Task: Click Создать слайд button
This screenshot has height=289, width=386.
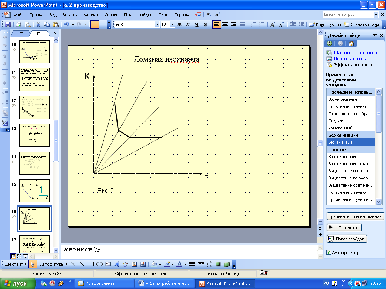Action: click(x=361, y=24)
